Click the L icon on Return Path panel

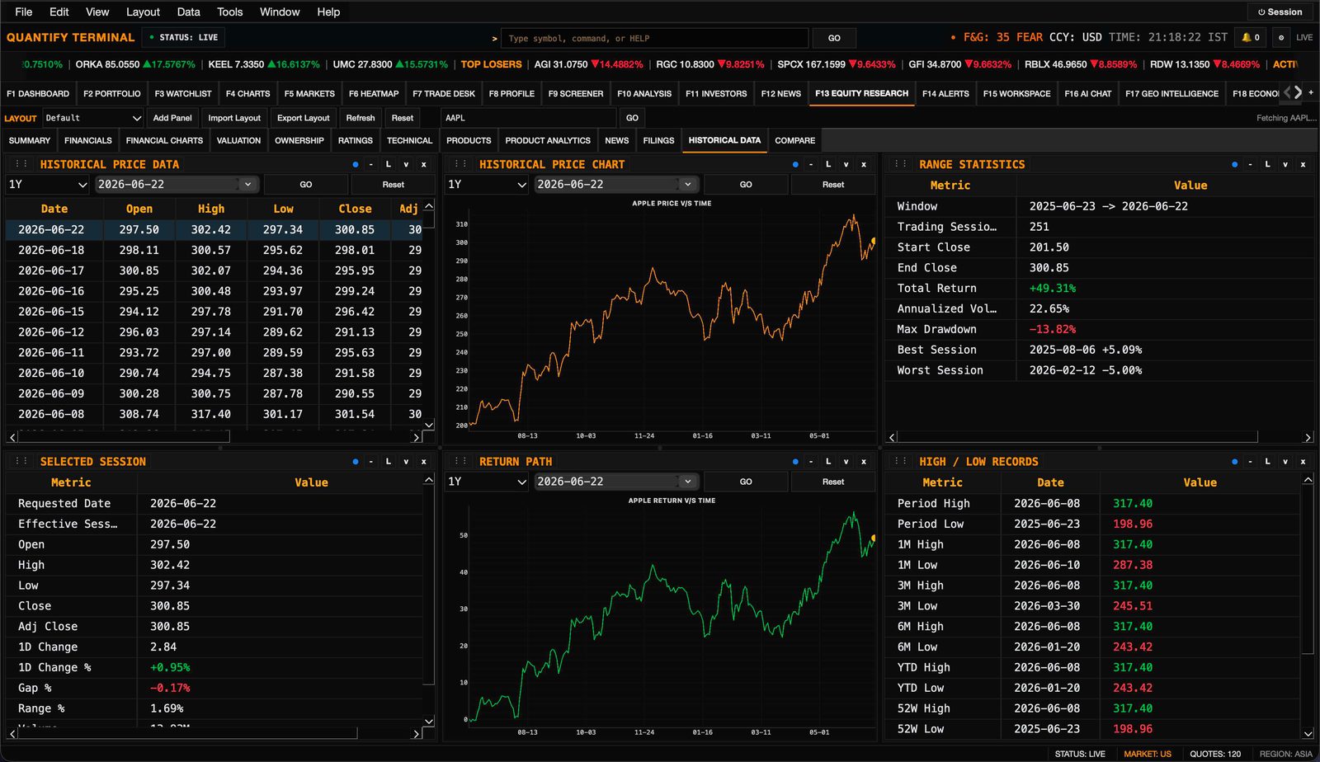click(828, 461)
